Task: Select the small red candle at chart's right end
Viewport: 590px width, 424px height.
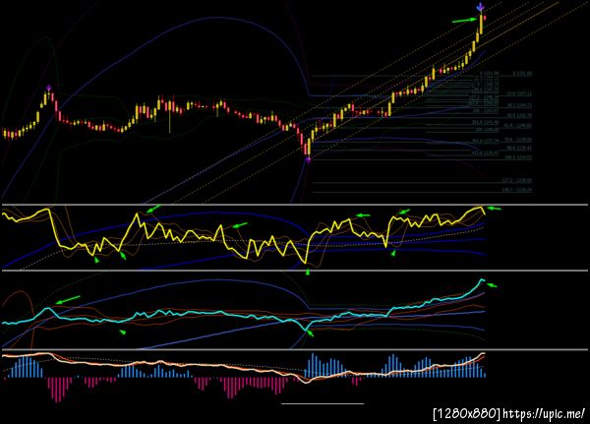Action: coord(485,18)
